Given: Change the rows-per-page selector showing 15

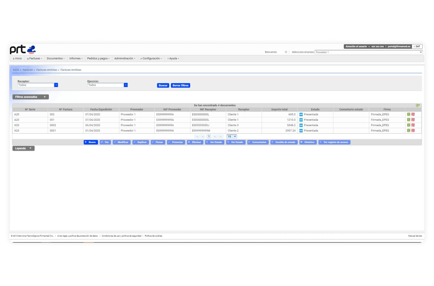Looking at the screenshot, I should [x=232, y=136].
